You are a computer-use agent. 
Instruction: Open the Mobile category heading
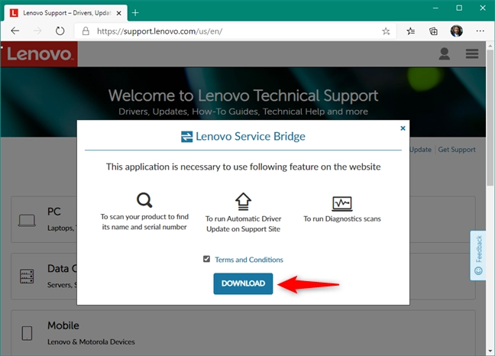pyautogui.click(x=63, y=325)
